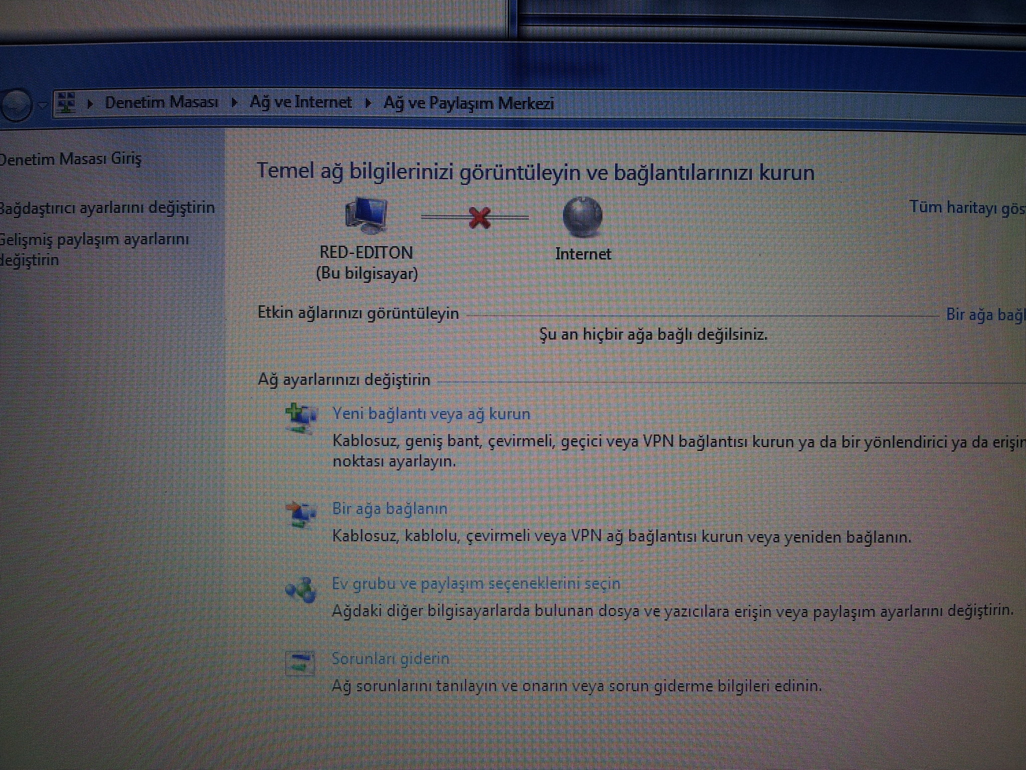Open Ev grubu ve paylaşım seçeneklerini seçin
This screenshot has height=770, width=1026.
pos(476,584)
